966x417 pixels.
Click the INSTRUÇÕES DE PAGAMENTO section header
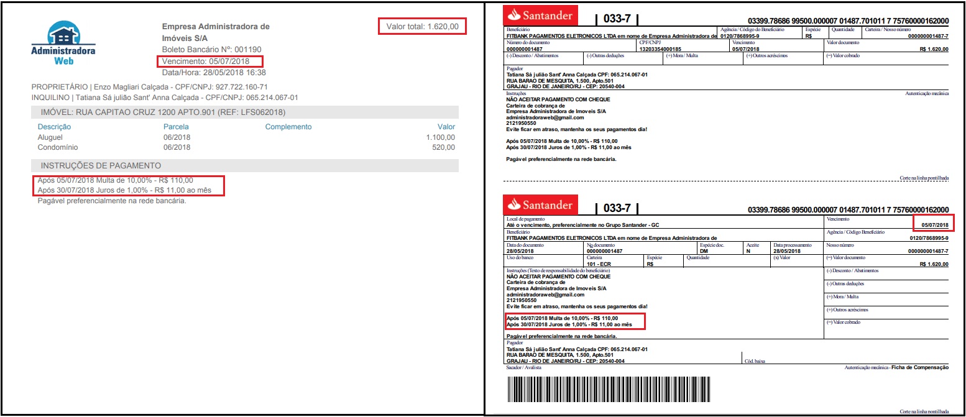pyautogui.click(x=101, y=166)
